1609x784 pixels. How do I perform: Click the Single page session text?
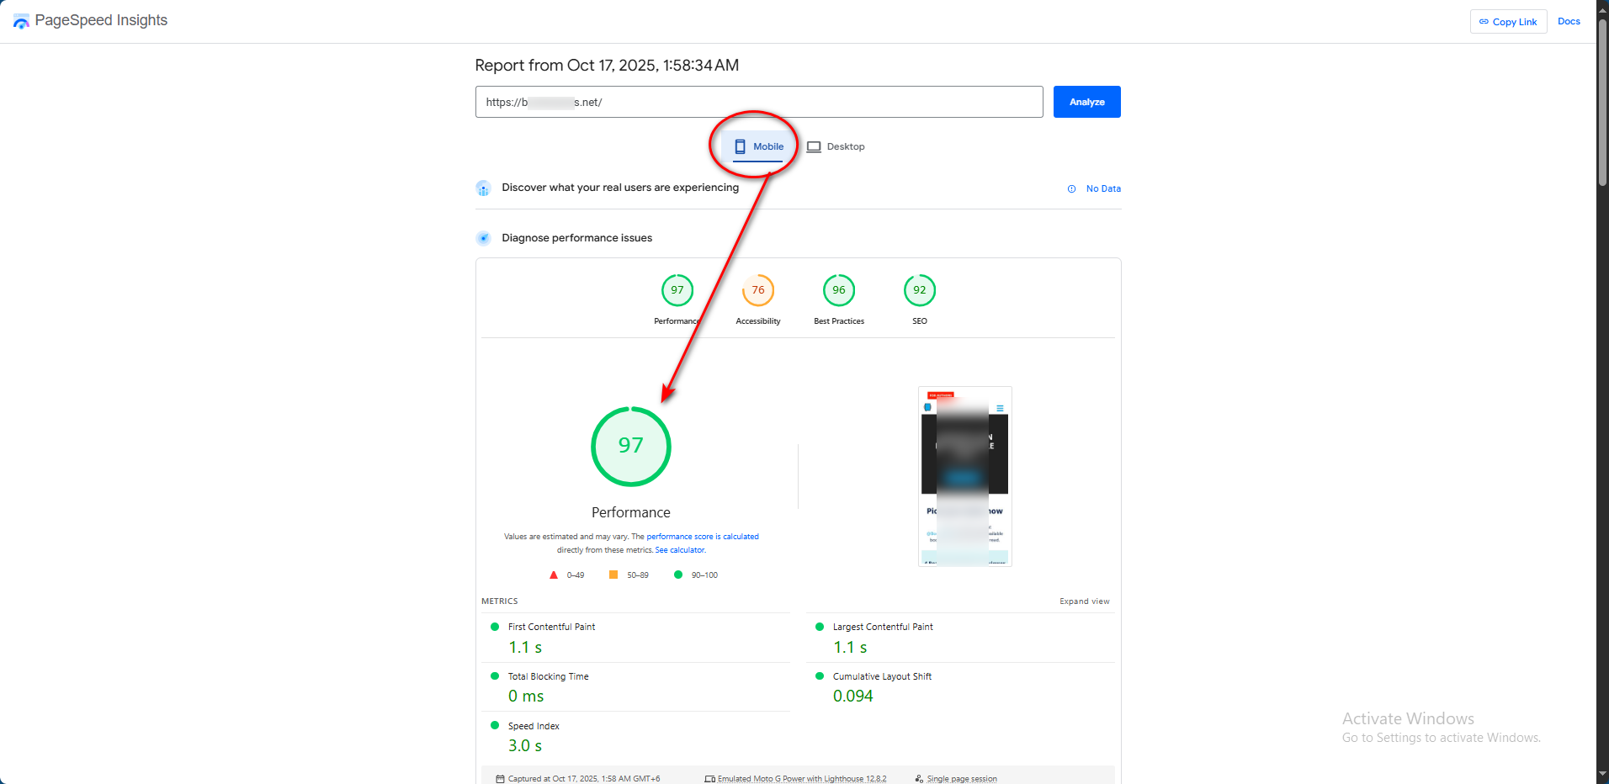pyautogui.click(x=962, y=779)
